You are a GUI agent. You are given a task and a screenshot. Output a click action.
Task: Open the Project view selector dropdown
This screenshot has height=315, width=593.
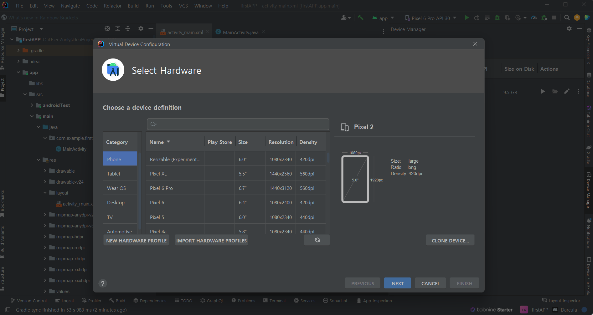coord(27,29)
